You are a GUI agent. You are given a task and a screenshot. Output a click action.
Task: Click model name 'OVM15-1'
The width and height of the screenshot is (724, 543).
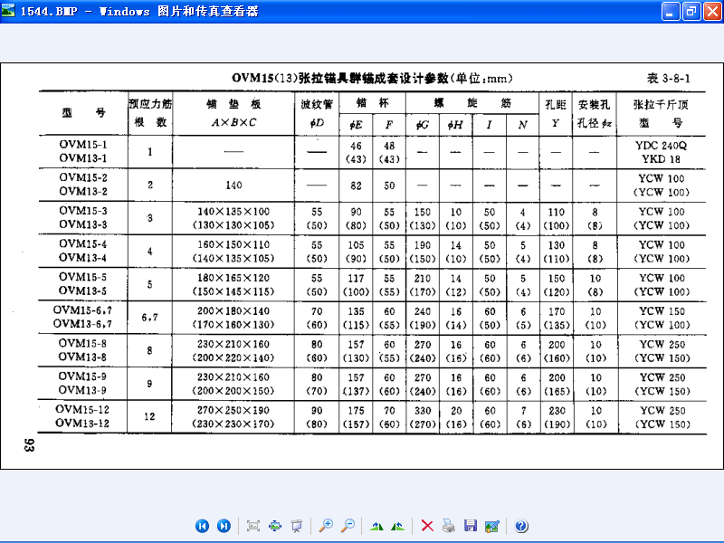point(83,144)
